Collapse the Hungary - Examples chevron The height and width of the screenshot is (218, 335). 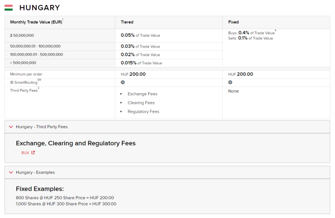pyautogui.click(x=11, y=172)
